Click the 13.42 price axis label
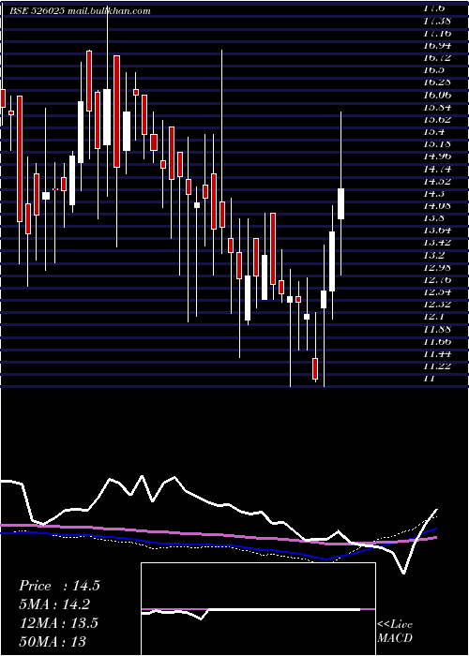 437,243
